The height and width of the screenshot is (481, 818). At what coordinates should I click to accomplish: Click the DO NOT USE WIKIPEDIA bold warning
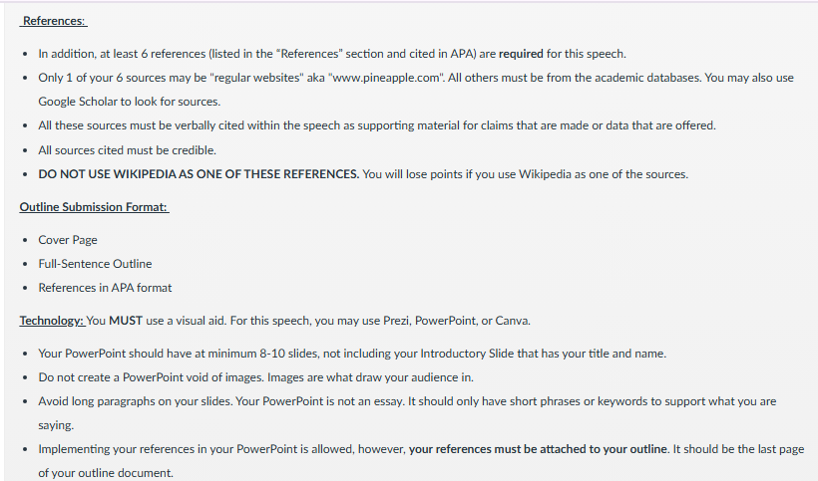(199, 174)
